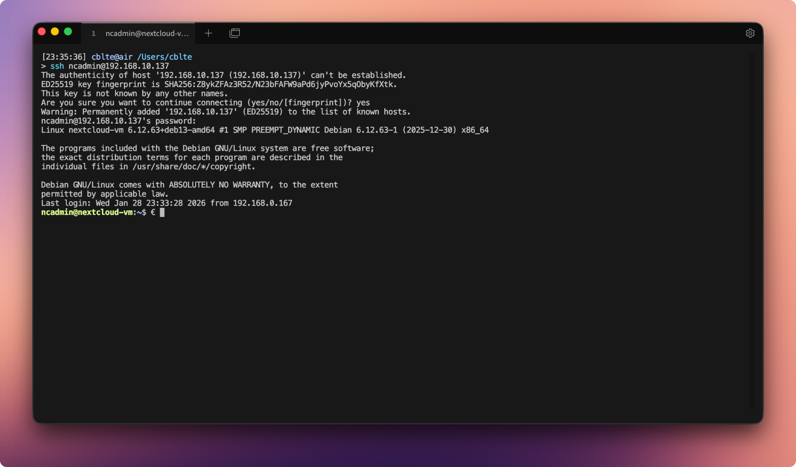This screenshot has height=467, width=796.
Task: Click the SHA256 key fingerprint string
Action: [280, 84]
